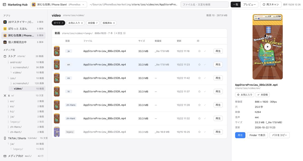This screenshot has width=303, height=161.
Task: Open the 挟むな危険 / Phone Slam! app selector dropdown
Action: (x=59, y=5)
